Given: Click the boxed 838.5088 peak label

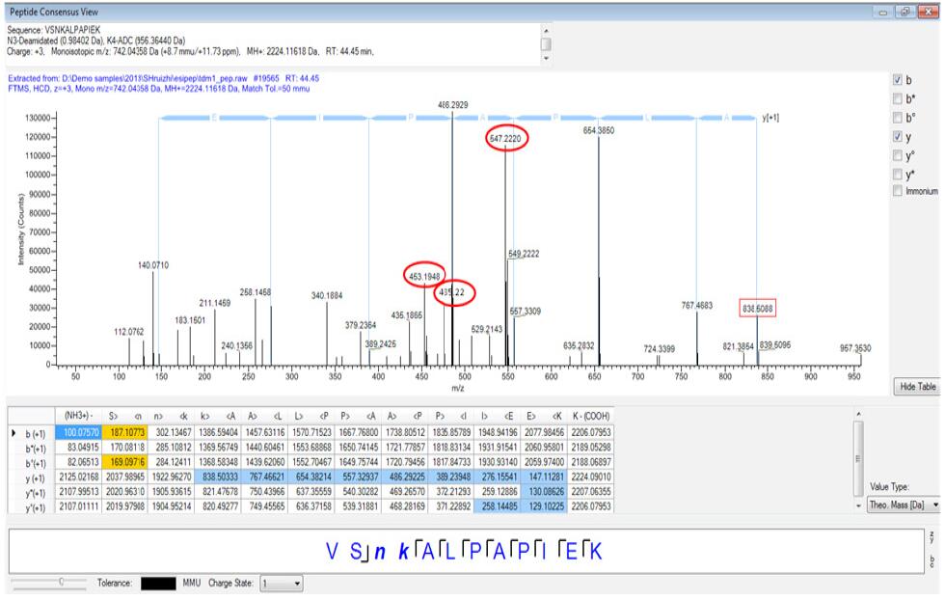Looking at the screenshot, I should pos(757,308).
